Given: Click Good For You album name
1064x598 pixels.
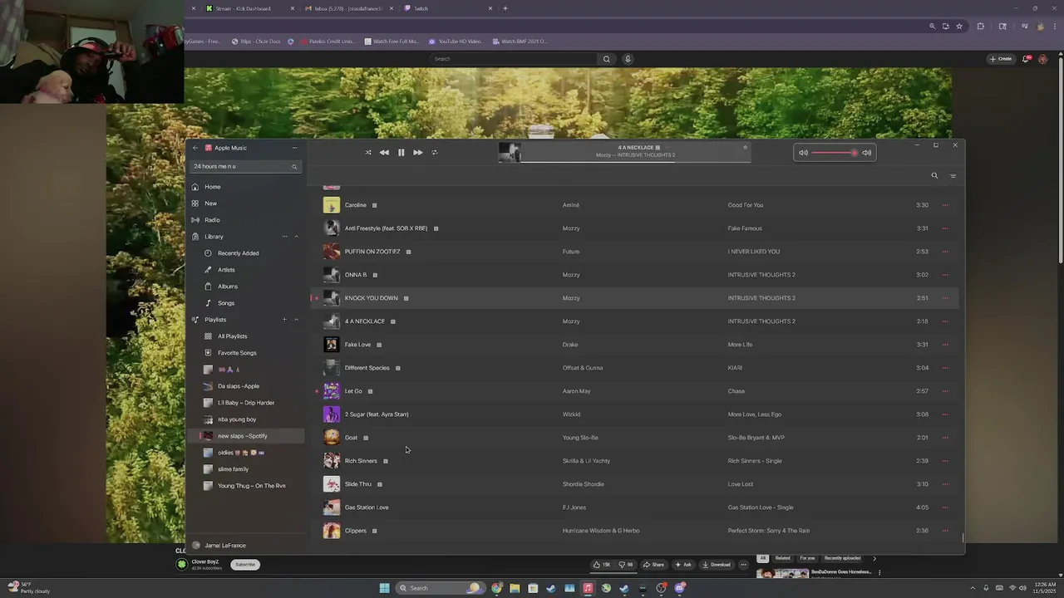Looking at the screenshot, I should tap(746, 205).
